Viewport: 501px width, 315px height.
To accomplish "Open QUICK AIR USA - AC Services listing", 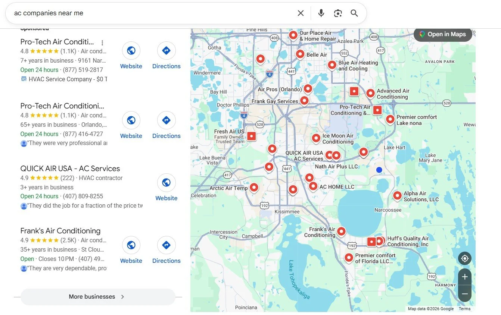I will point(70,168).
